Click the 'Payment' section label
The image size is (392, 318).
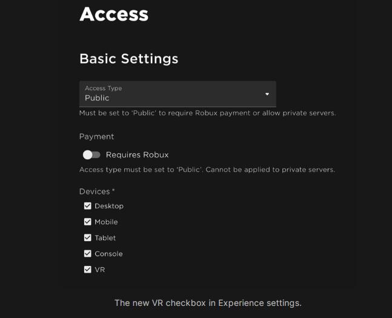pyautogui.click(x=96, y=137)
